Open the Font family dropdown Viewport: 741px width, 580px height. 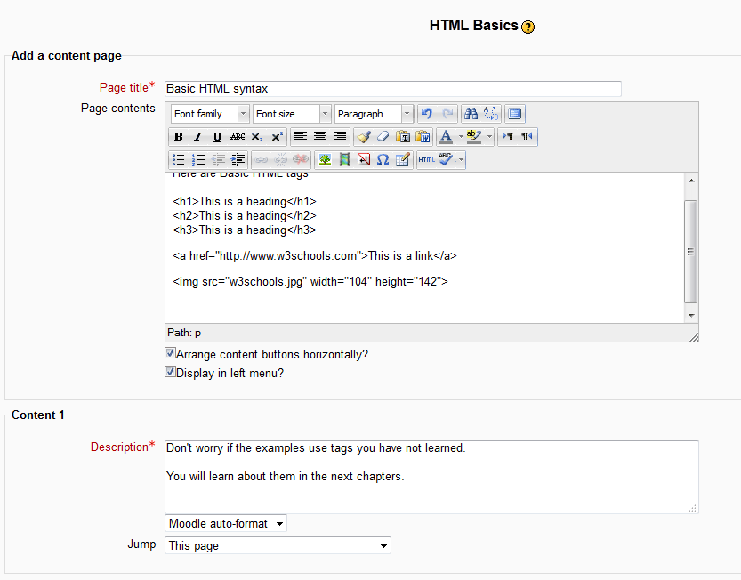(x=210, y=114)
